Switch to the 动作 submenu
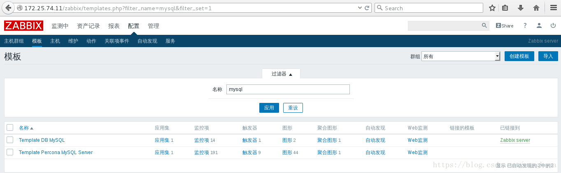This screenshot has width=561, height=173. click(91, 41)
